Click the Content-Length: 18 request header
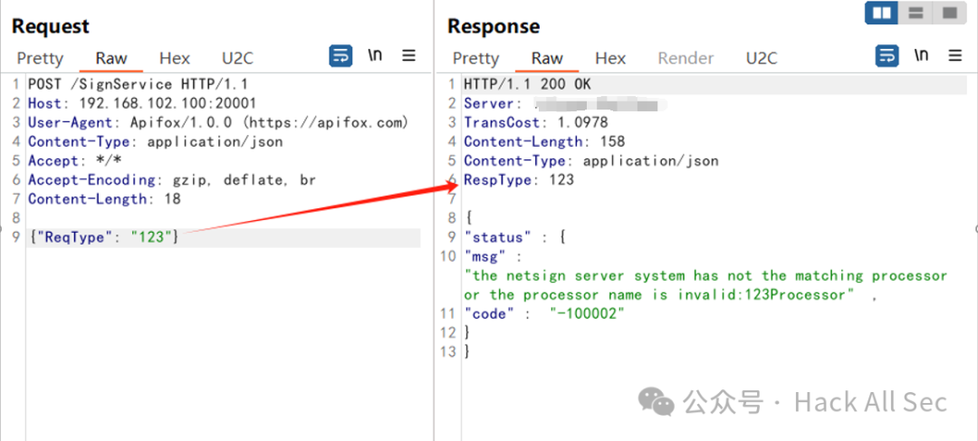This screenshot has height=441, width=978. click(x=104, y=199)
